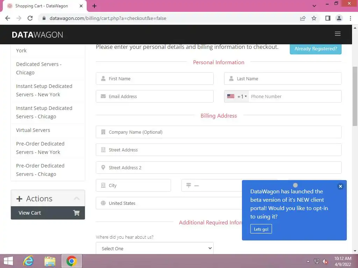Screen dimensions: 358x268
Task: Click into the City field
Action: coord(133,185)
